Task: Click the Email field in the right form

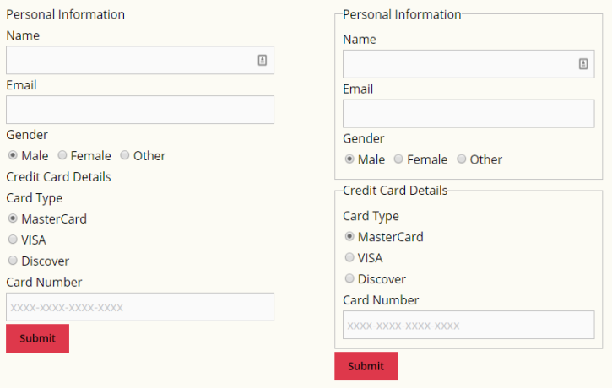Action: [468, 114]
